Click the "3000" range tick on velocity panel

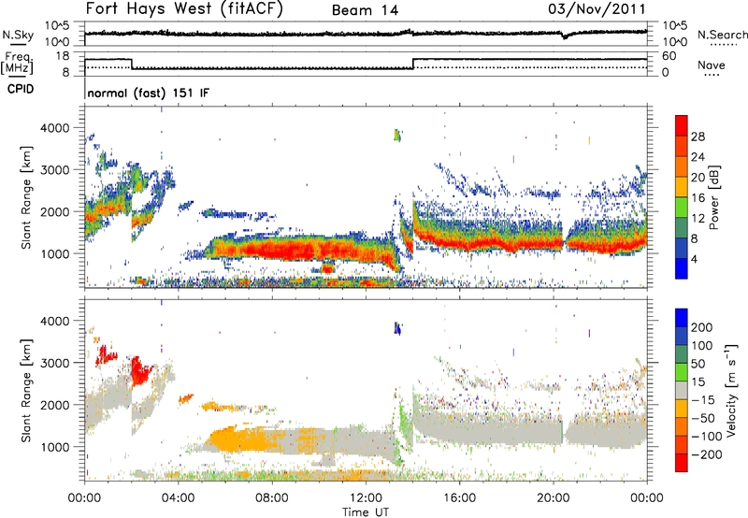pos(55,363)
